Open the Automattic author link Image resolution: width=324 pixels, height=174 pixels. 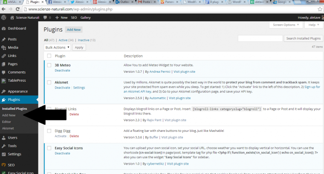click(157, 98)
